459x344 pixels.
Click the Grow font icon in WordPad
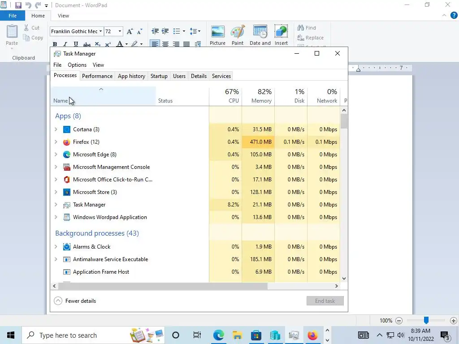[x=130, y=31]
